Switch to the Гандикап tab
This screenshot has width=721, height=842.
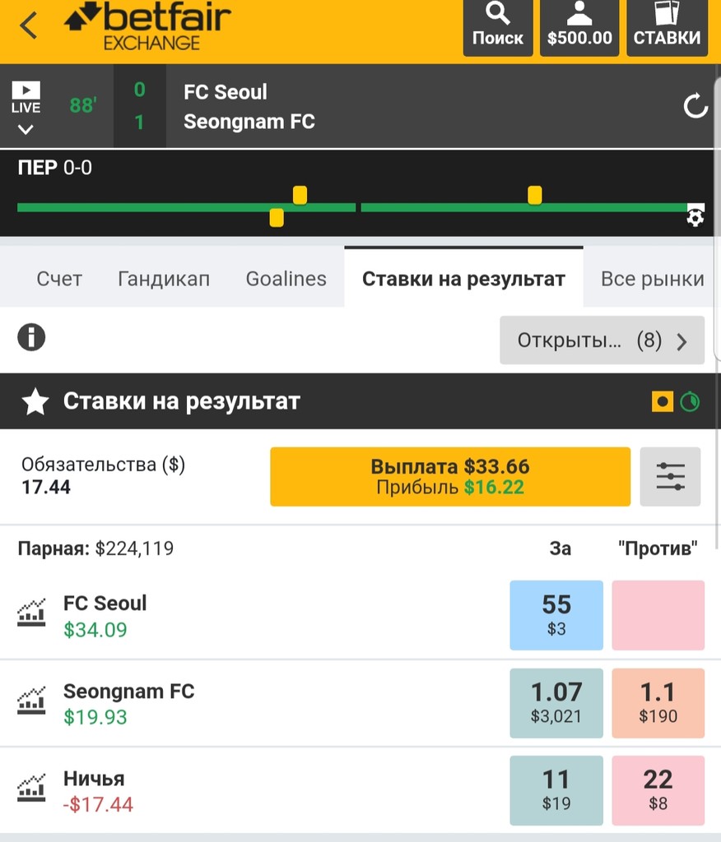(164, 279)
